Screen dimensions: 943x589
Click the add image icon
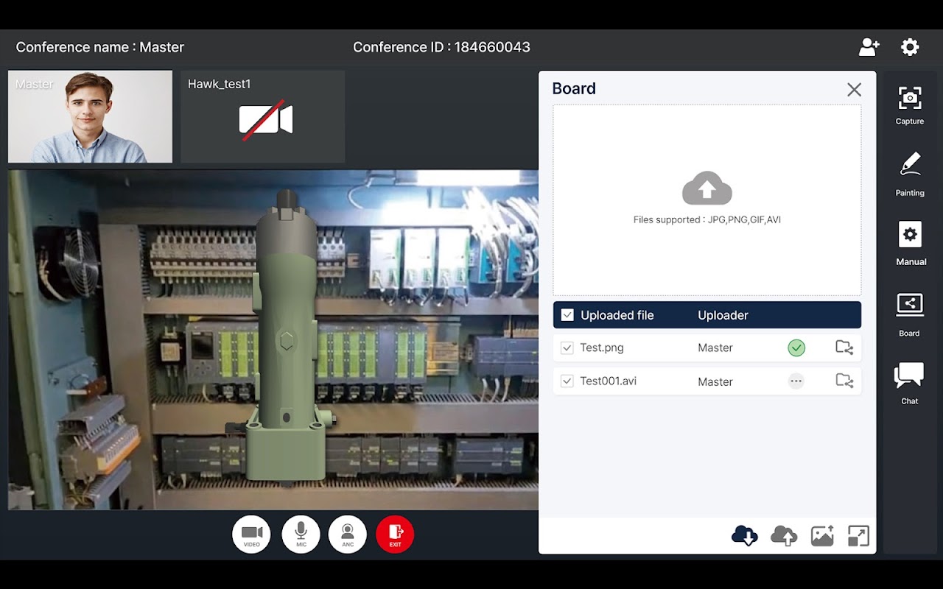point(822,535)
